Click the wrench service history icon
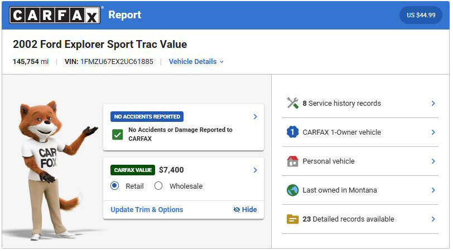453x251 pixels. pyautogui.click(x=292, y=103)
